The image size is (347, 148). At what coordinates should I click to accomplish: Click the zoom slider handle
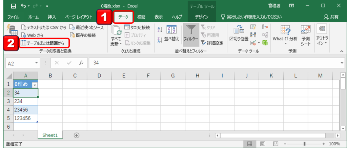tap(305, 144)
